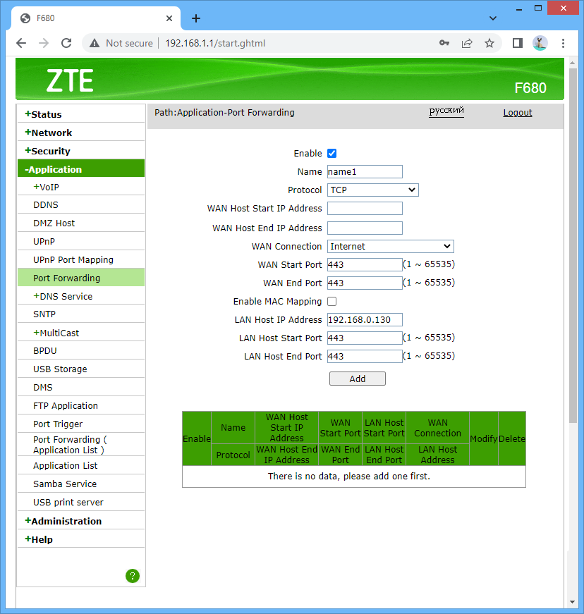
Task: Click the green help question mark
Action: [x=133, y=576]
